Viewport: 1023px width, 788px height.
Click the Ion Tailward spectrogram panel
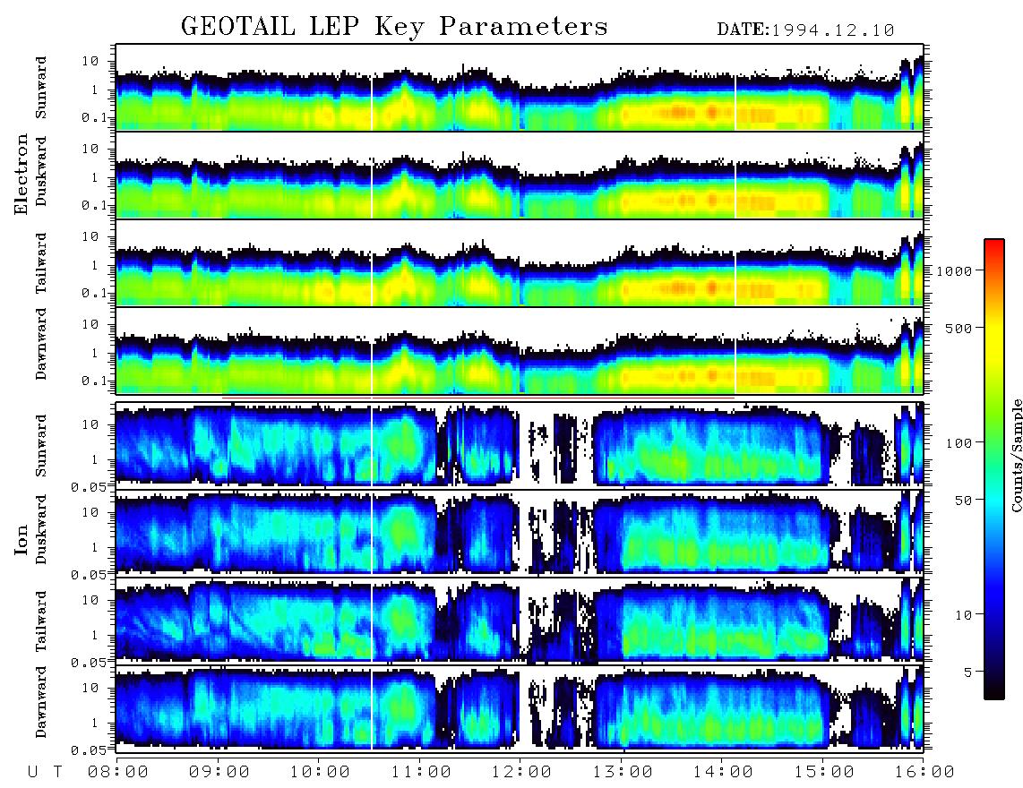520,621
